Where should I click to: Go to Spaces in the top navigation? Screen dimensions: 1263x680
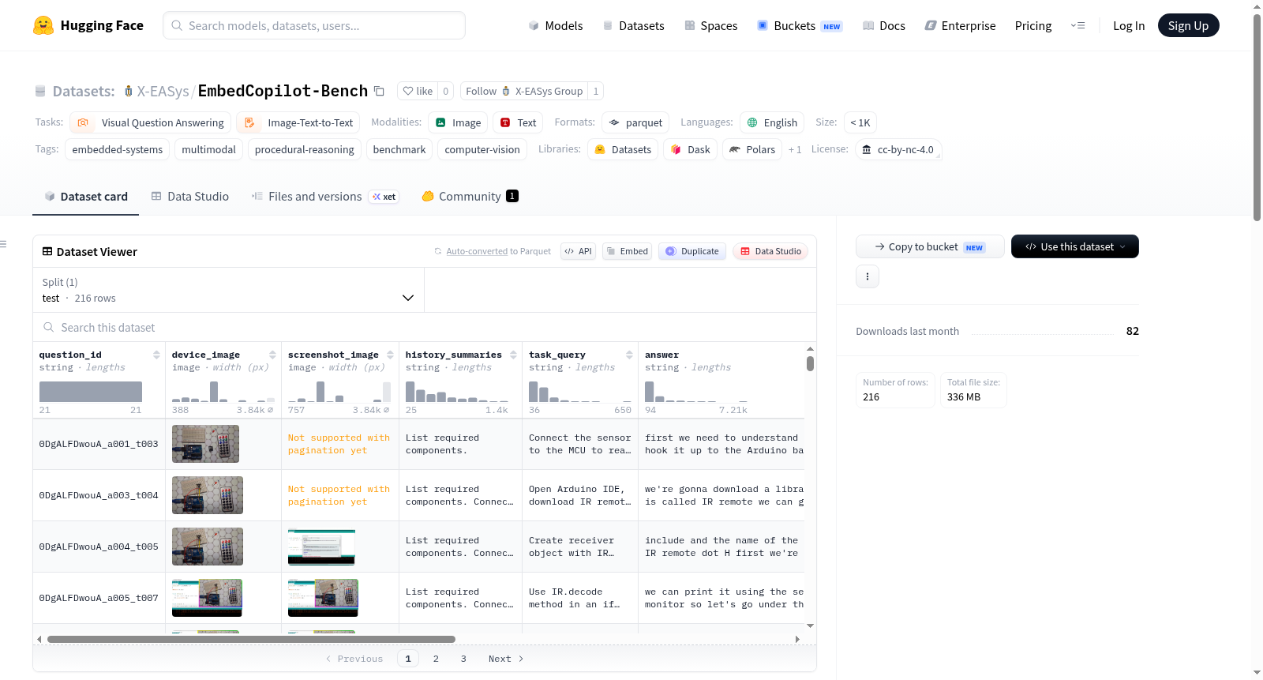tap(710, 25)
